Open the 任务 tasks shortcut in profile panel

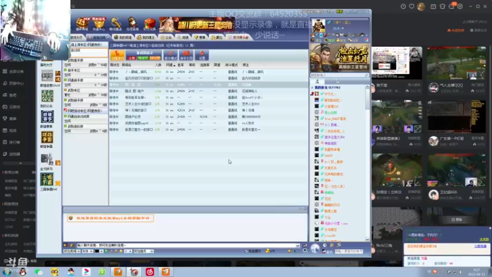point(352,41)
